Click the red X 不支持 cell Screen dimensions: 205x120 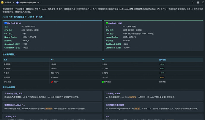point(55,82)
